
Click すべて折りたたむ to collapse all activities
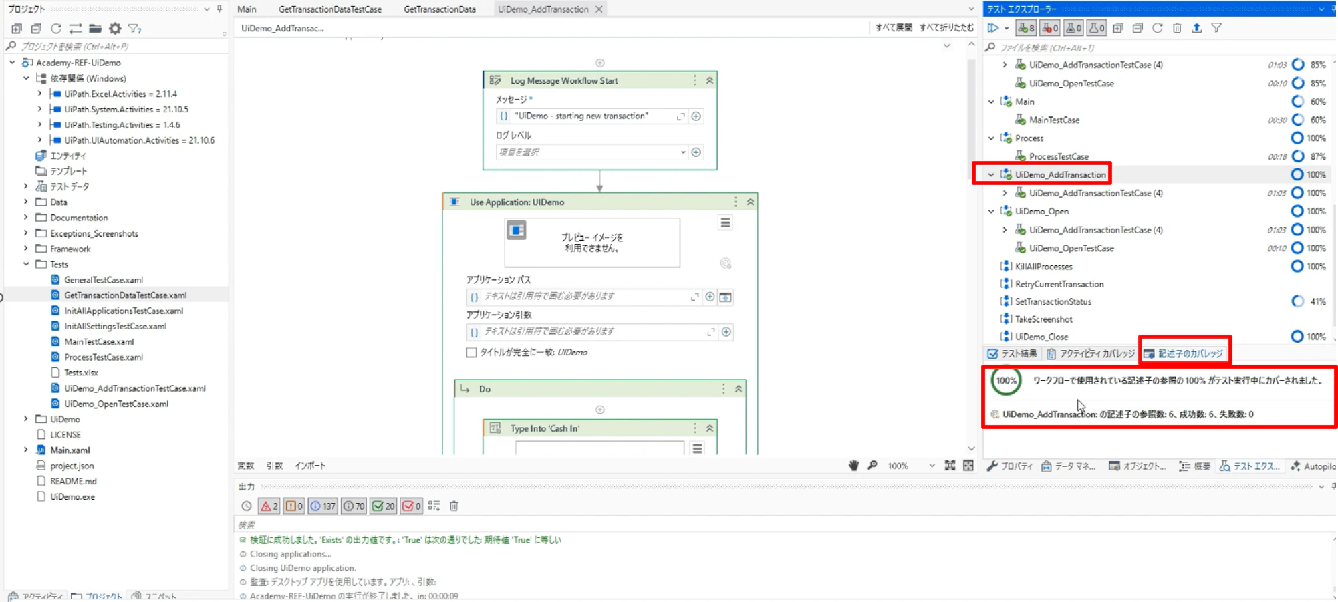coord(946,28)
